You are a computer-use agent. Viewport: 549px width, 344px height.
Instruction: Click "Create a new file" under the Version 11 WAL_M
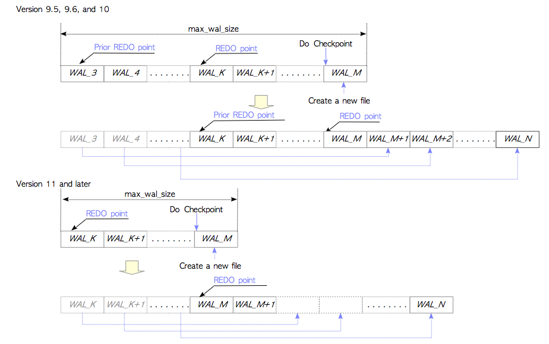(x=210, y=266)
